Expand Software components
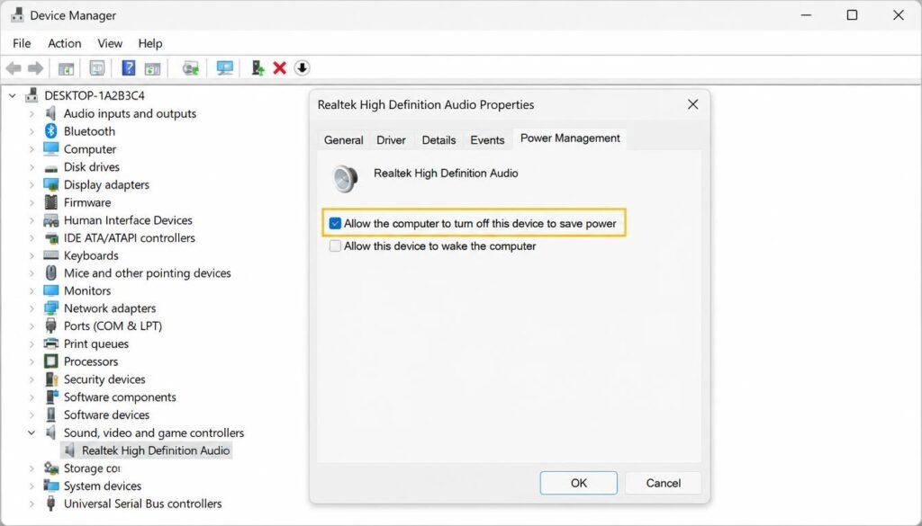The image size is (922, 526). (32, 397)
